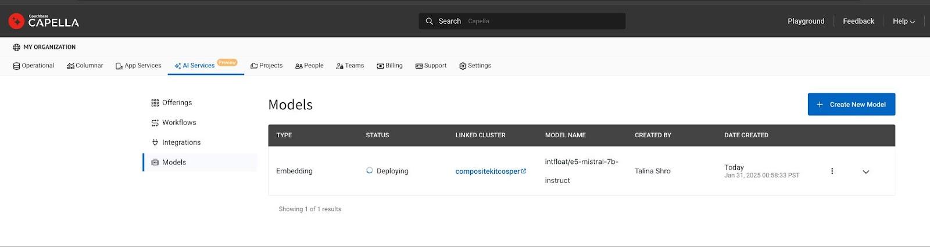Click the Deploying status spinner icon

click(370, 170)
